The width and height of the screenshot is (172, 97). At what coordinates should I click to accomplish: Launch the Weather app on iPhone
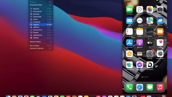(x=160, y=20)
